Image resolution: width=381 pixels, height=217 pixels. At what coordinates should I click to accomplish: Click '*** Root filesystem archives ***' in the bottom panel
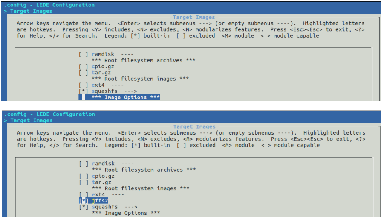144,170
